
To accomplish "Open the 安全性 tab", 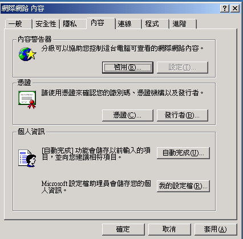I will pyautogui.click(x=46, y=24).
